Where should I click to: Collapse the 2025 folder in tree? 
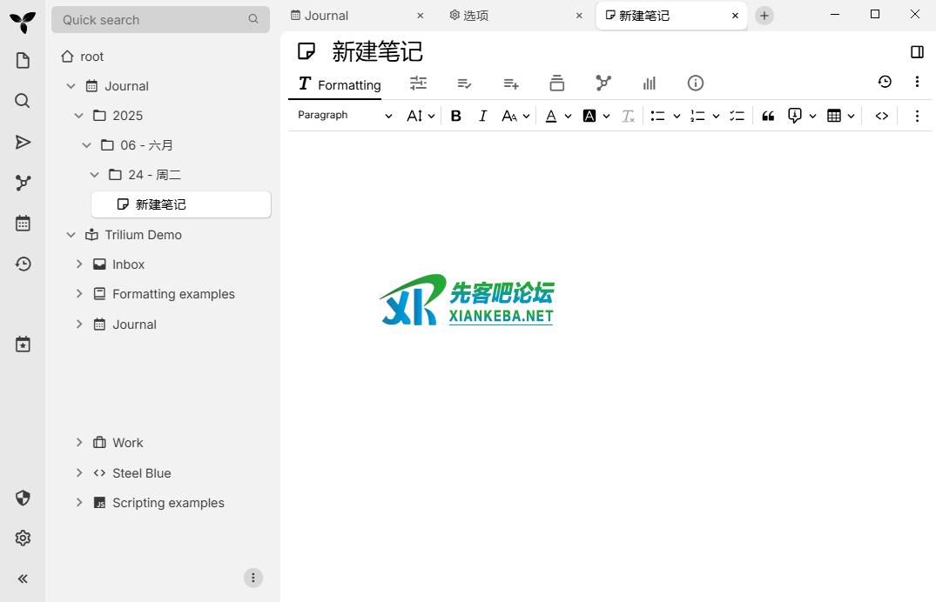point(79,116)
